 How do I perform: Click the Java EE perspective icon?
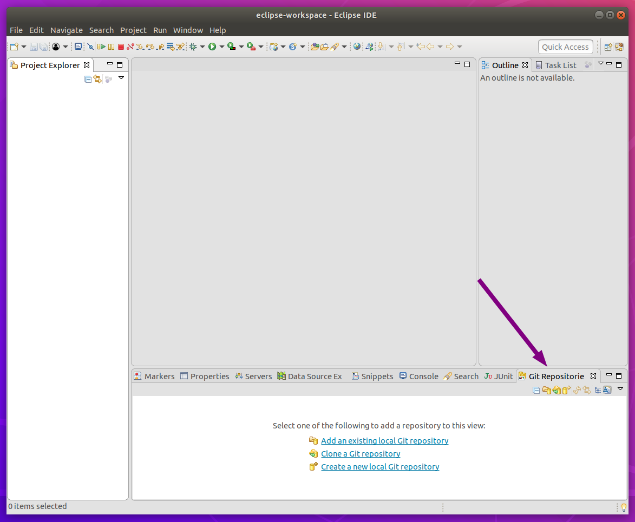pyautogui.click(x=619, y=47)
